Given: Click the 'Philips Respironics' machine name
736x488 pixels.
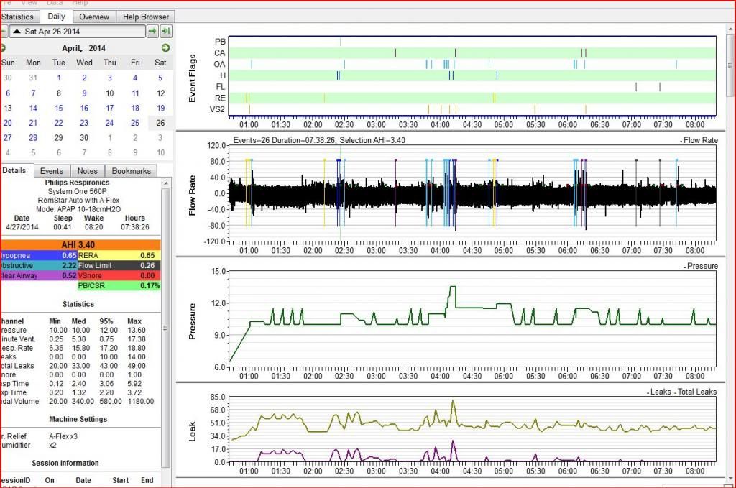Looking at the screenshot, I should tap(78, 183).
